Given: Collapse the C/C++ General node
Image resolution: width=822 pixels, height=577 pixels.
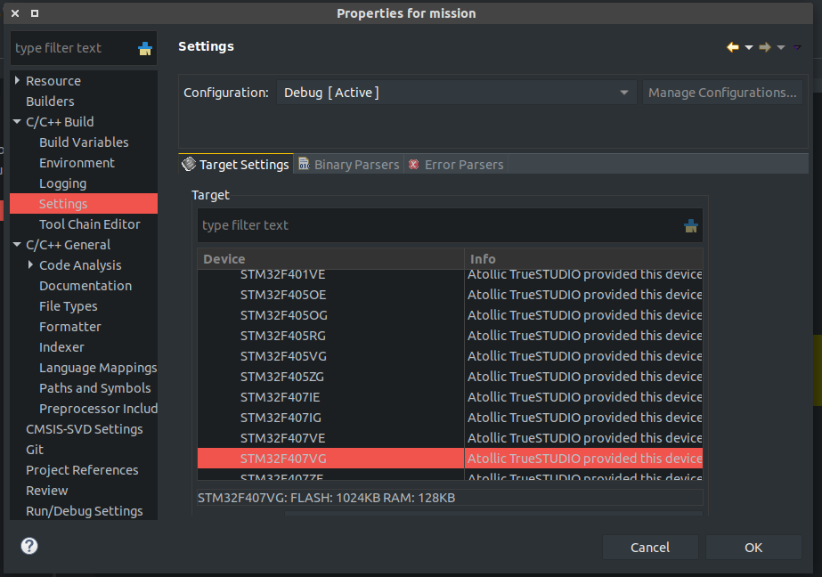Looking at the screenshot, I should (17, 244).
